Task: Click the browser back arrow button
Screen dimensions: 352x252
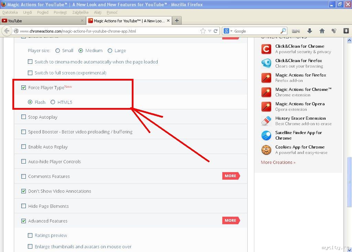Action: pos(7,31)
